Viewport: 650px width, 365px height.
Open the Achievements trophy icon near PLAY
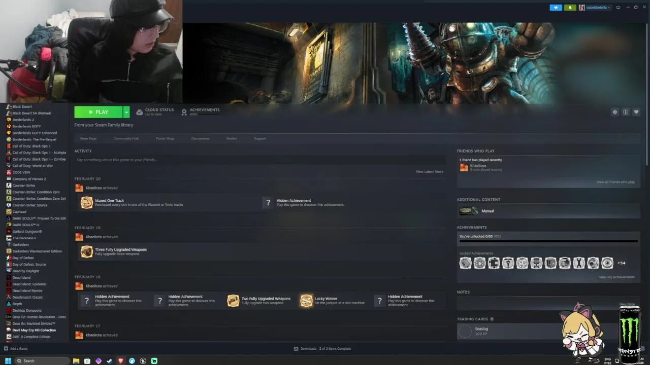point(184,112)
